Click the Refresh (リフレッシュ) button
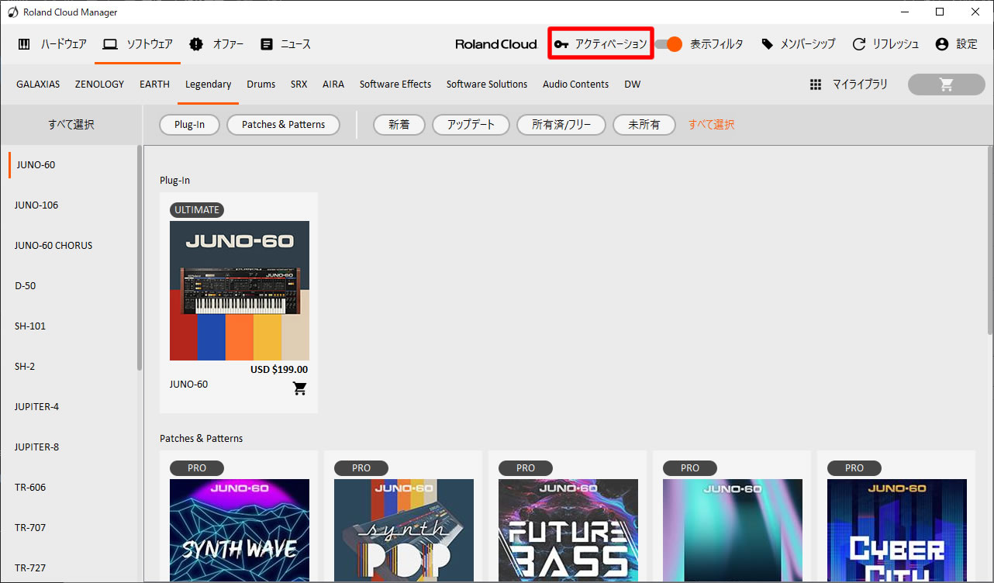Screen dimensions: 994x583 click(x=885, y=44)
